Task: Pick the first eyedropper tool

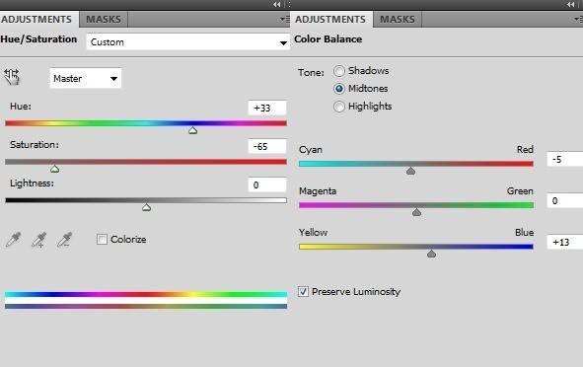Action: 14,240
